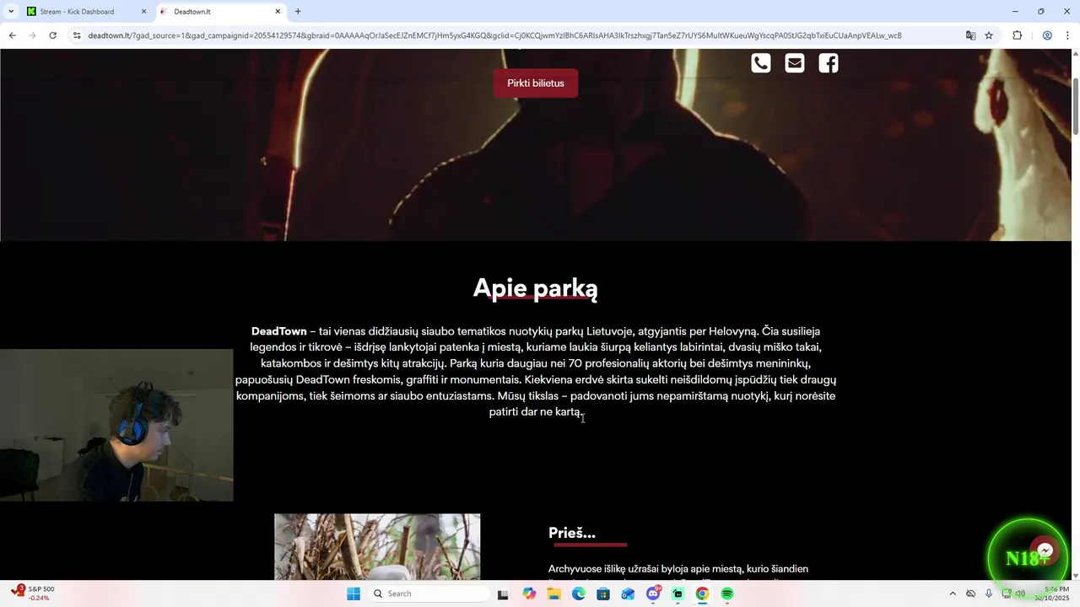1080x607 pixels.
Task: Open Discord from taskbar
Action: (x=653, y=594)
